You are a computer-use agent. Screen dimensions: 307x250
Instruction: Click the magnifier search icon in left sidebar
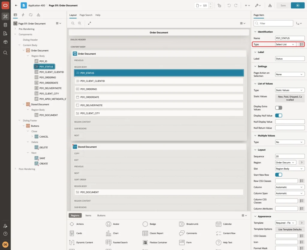pyautogui.click(x=5, y=53)
